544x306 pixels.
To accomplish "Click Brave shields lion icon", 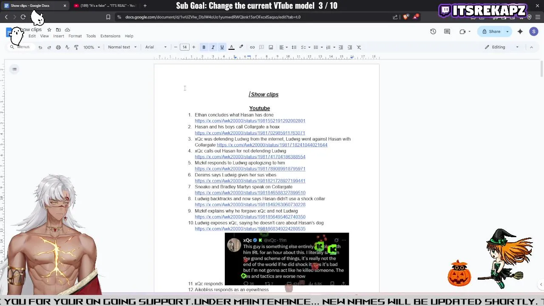I will click(x=405, y=17).
